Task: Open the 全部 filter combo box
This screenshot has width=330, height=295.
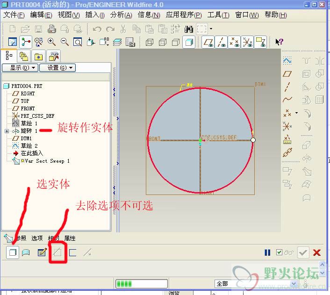Action: click(x=256, y=284)
